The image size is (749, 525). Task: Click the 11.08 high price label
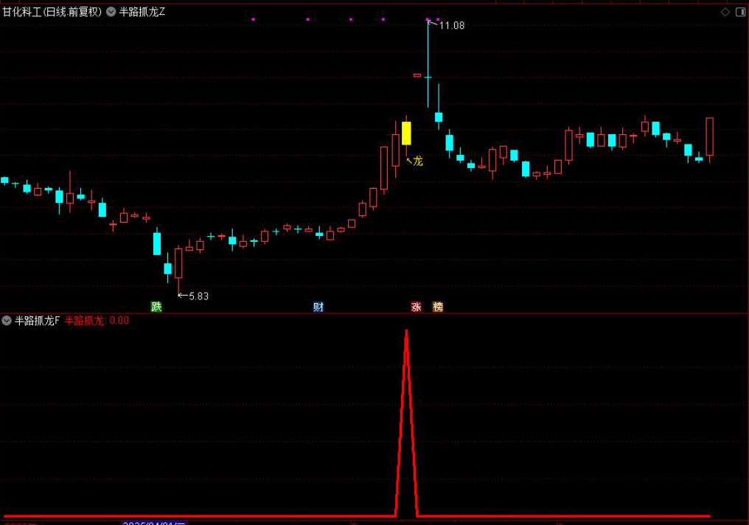451,26
